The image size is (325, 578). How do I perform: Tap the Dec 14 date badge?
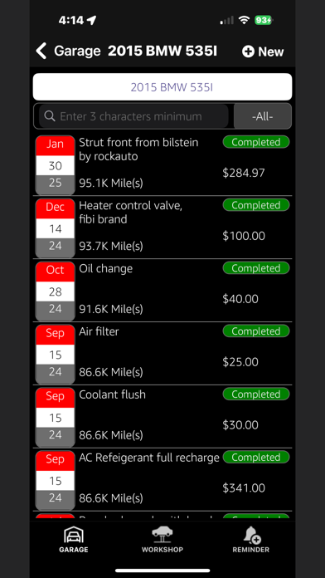tap(56, 228)
